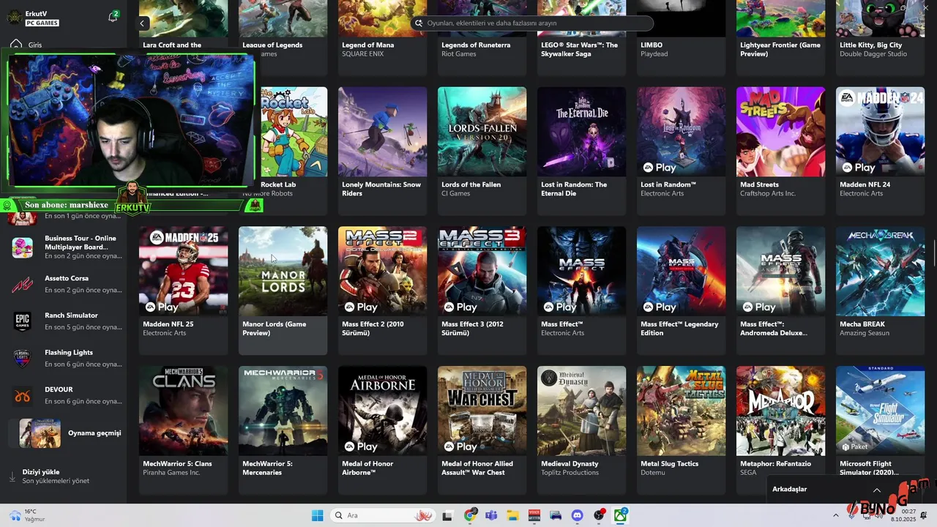Click the "Lost in Random™" Electronic Arts title
Screen dimensions: 937x527
pyautogui.click(x=668, y=184)
